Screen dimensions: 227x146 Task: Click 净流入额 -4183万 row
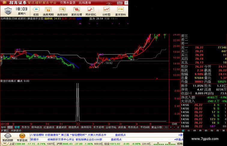pyautogui.click(x=204, y=97)
